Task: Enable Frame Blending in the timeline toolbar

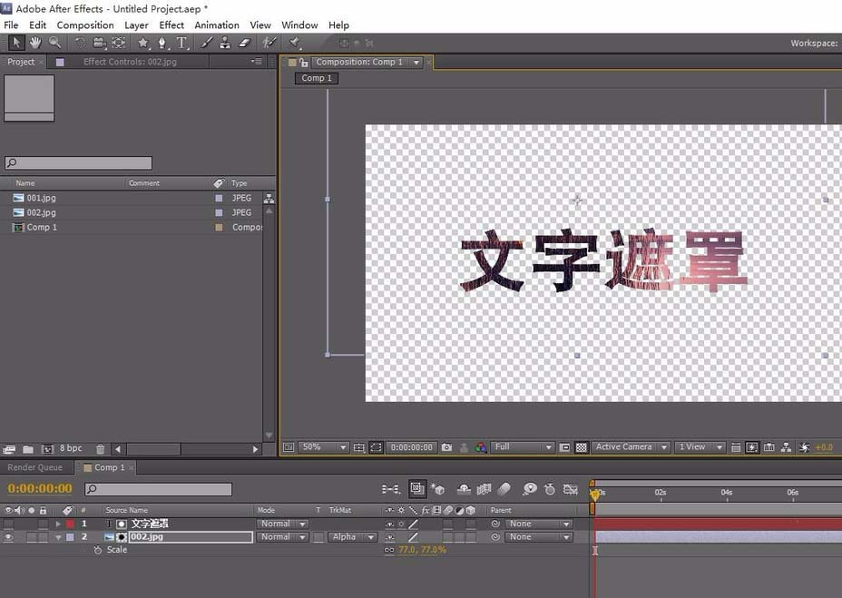Action: click(x=482, y=490)
